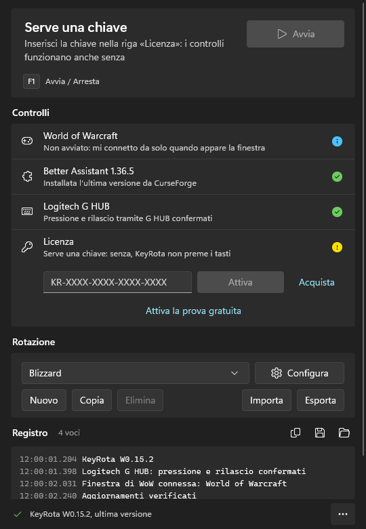Viewport: 366px width, 529px height.
Task: Click the Avvia start button
Action: [296, 34]
